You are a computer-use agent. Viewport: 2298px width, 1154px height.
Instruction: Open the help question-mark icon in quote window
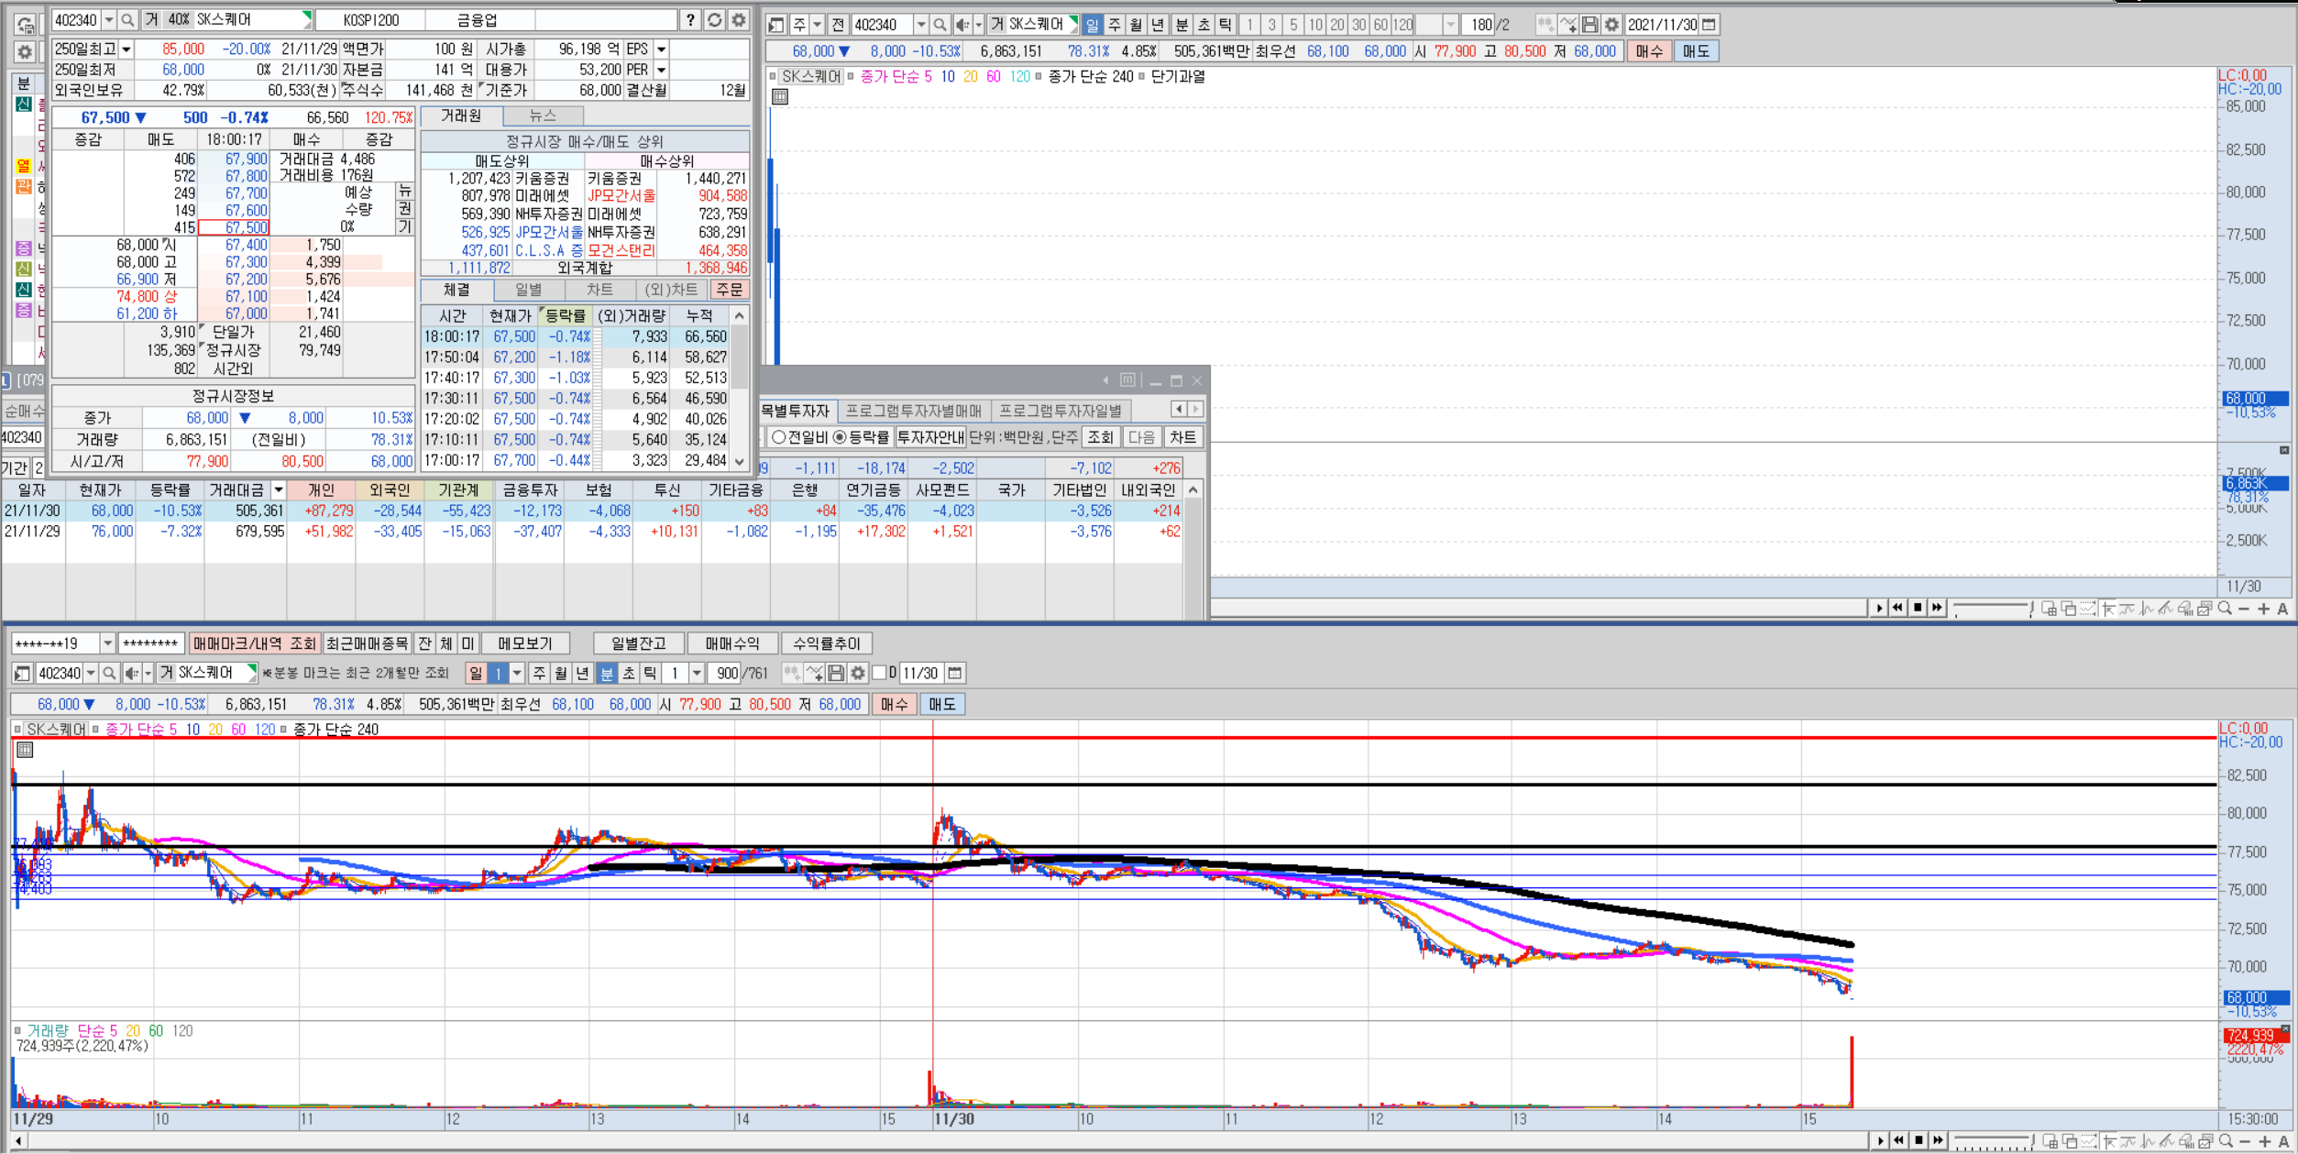690,19
